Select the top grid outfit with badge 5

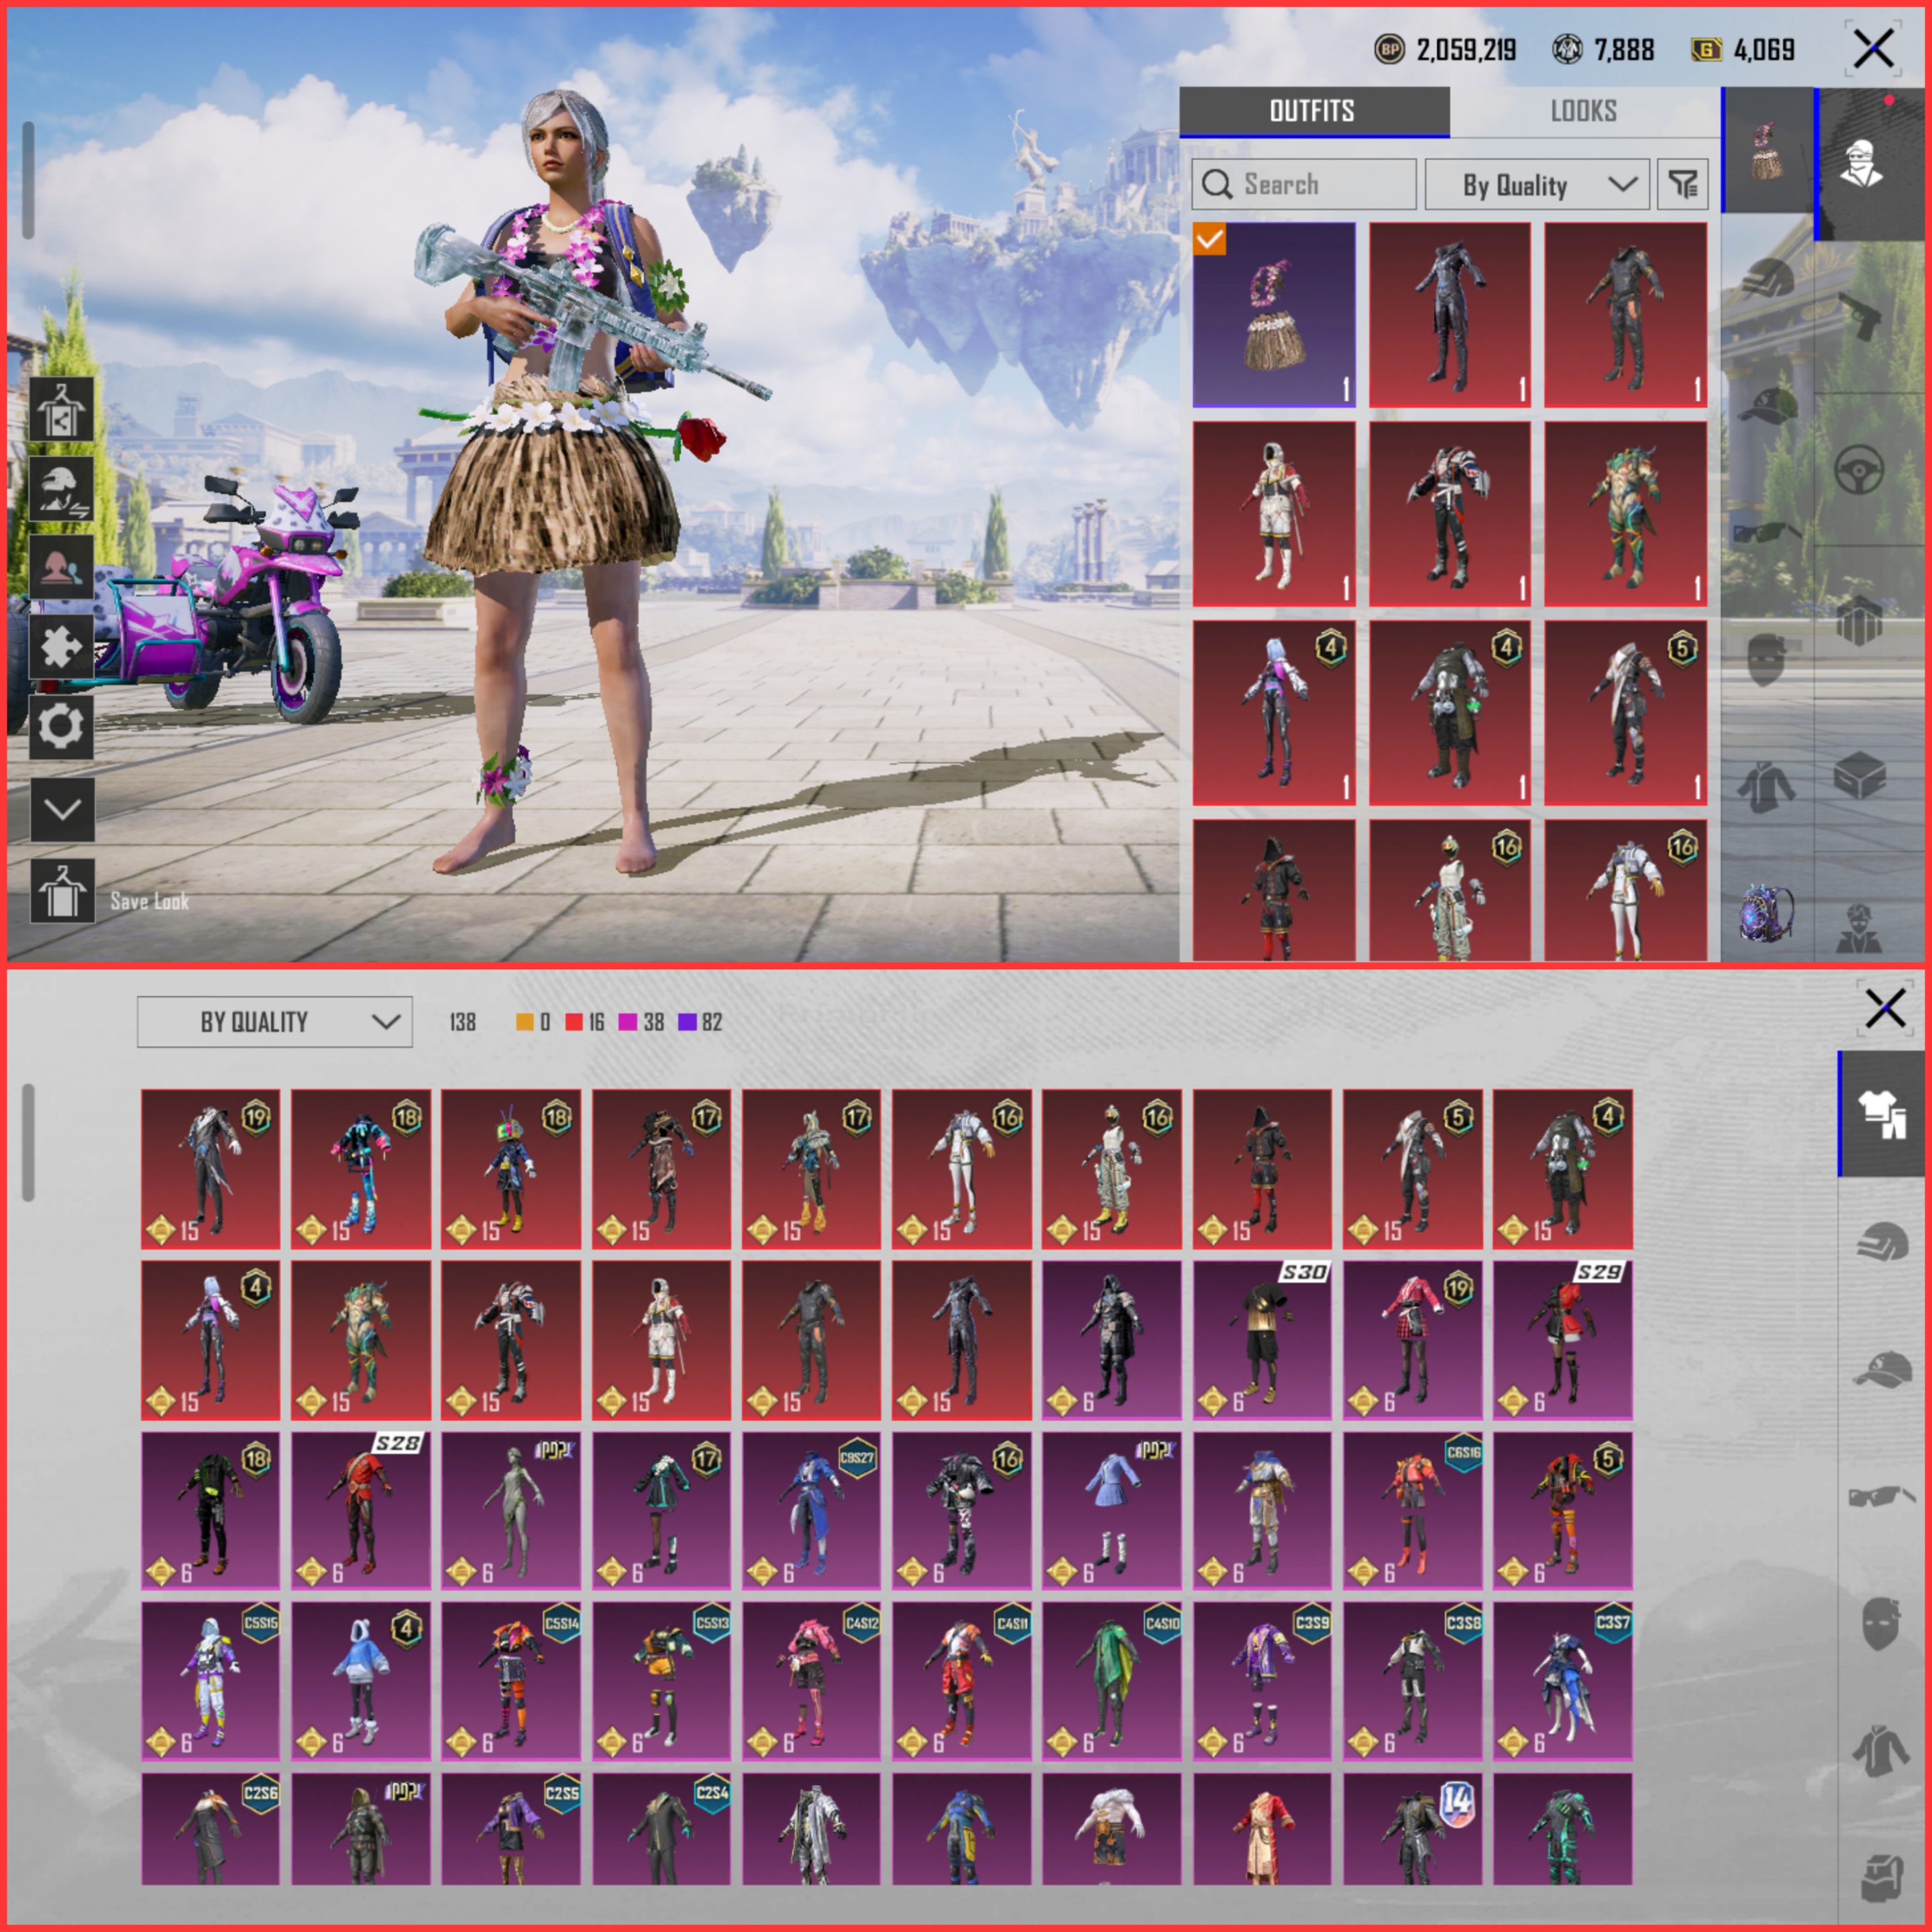(1625, 713)
